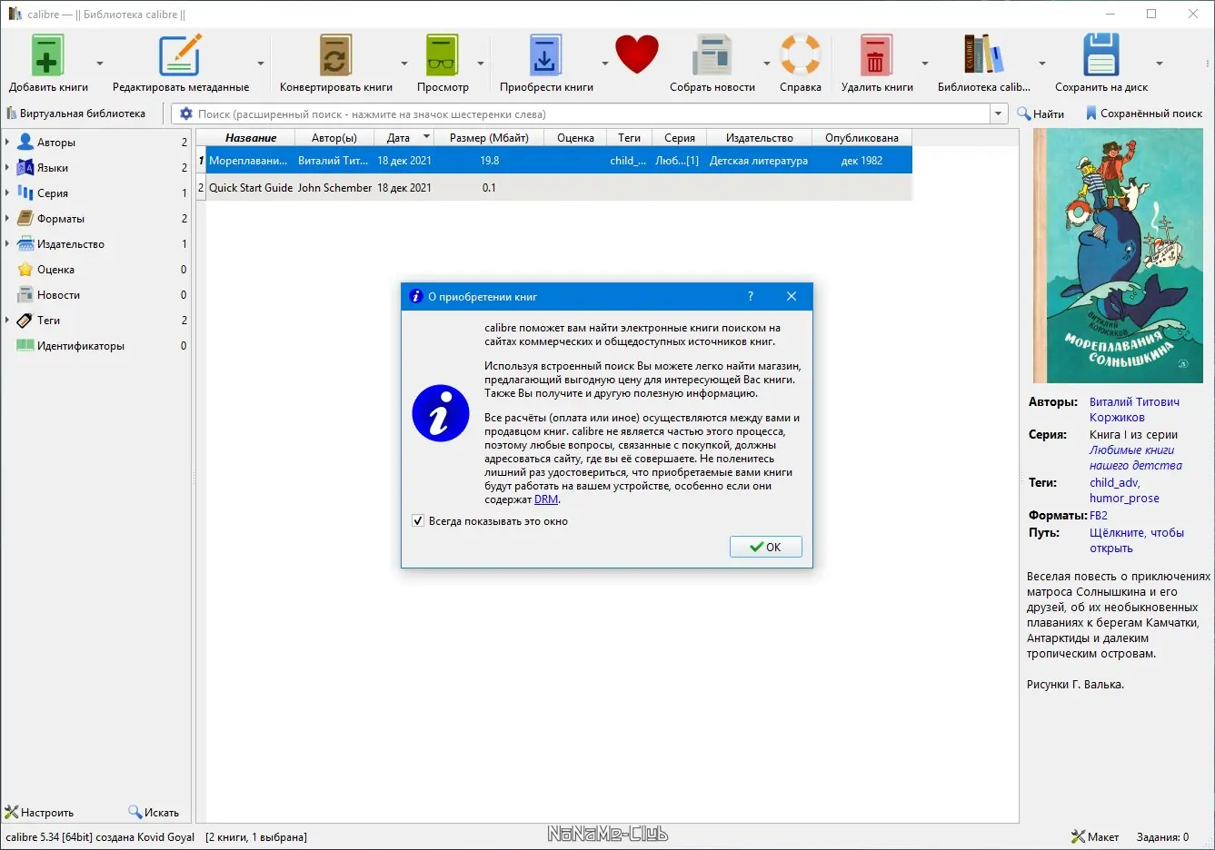
Task: Click the 19.8 size cell
Action: pyautogui.click(x=489, y=161)
